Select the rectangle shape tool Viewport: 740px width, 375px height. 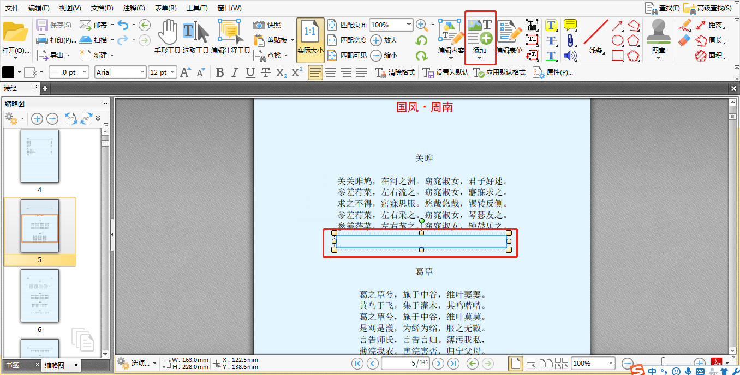pyautogui.click(x=617, y=56)
